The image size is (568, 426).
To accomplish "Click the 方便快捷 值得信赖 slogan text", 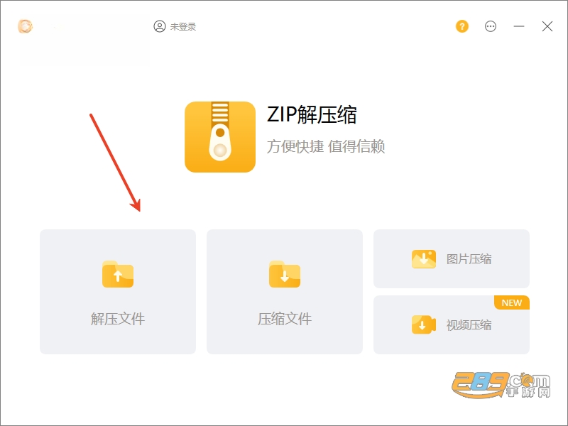I will tap(326, 147).
